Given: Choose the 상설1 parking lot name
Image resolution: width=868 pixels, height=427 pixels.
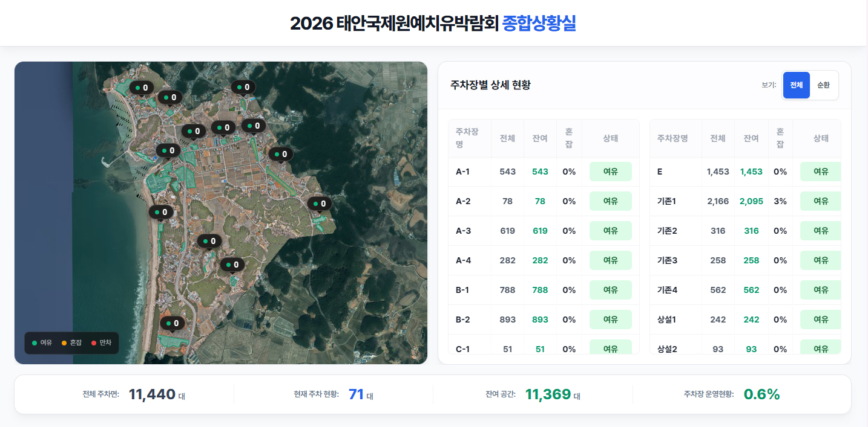Looking at the screenshot, I should coord(667,319).
